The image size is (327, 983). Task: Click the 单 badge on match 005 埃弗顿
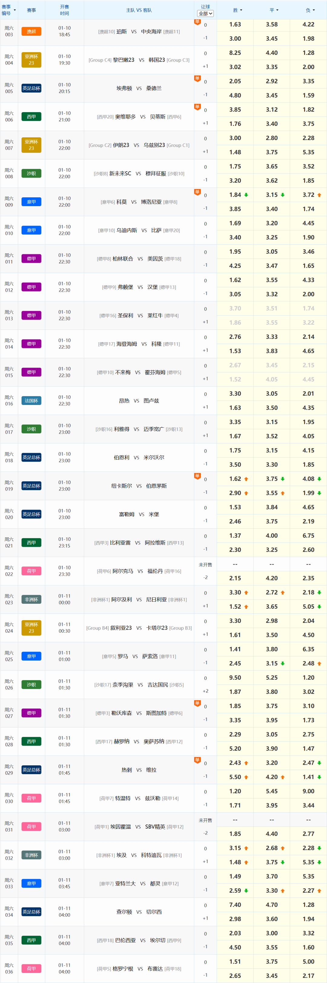point(197,78)
